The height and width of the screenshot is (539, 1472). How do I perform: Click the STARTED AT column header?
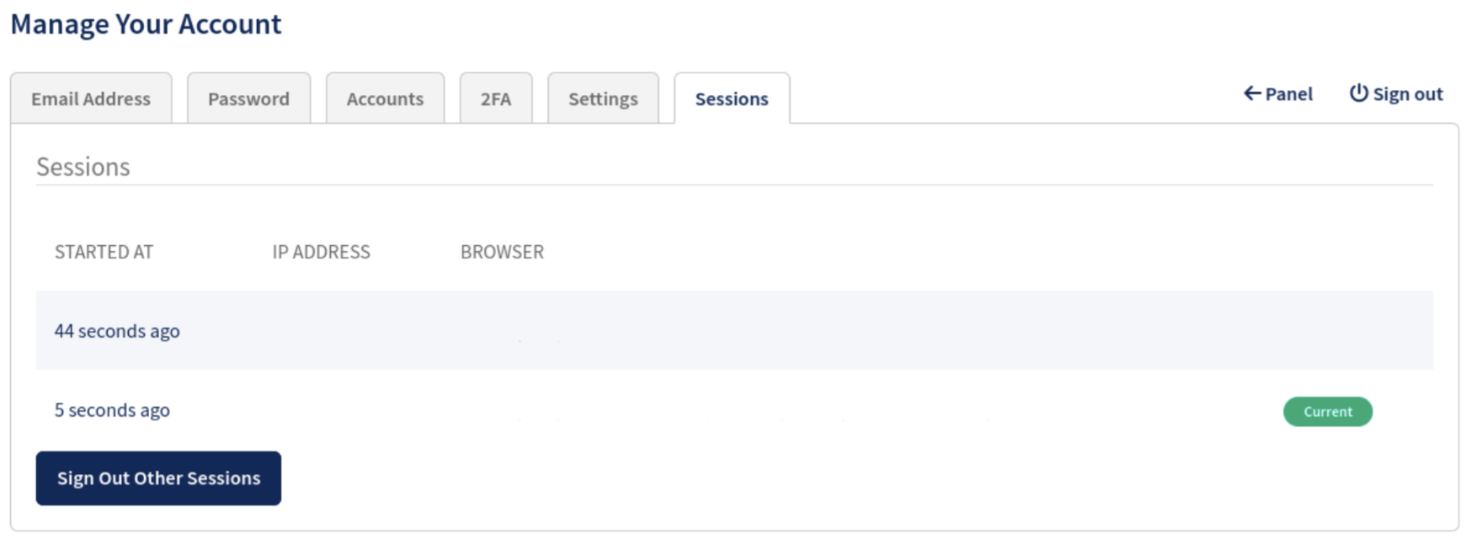pyautogui.click(x=104, y=251)
